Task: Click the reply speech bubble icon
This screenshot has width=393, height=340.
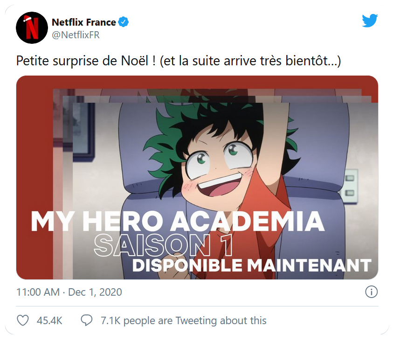Action: [87, 320]
